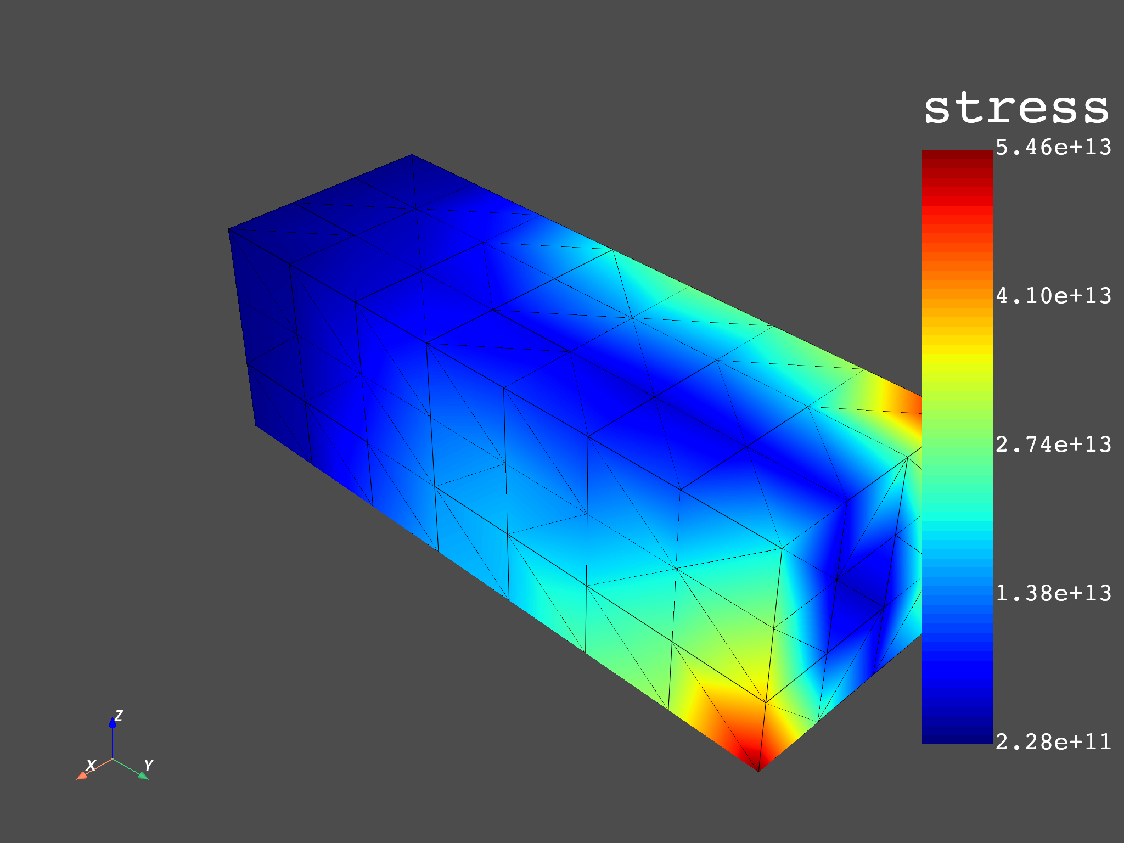This screenshot has height=843, width=1124.
Task: Select the 2.74e+13 scale label
Action: [1054, 445]
